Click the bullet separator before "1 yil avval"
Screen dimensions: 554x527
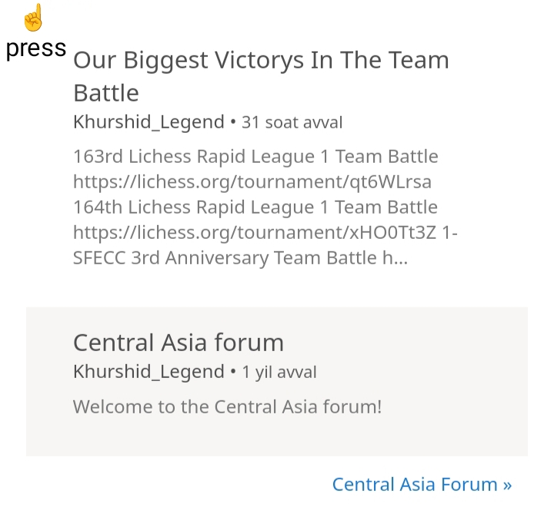[x=232, y=373]
